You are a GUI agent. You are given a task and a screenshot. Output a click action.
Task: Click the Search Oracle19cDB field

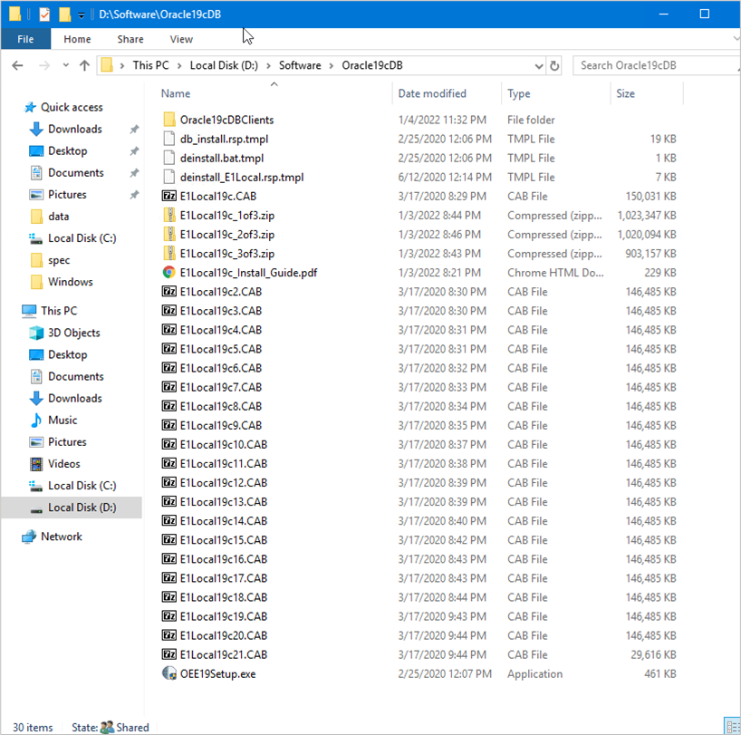[x=655, y=65]
